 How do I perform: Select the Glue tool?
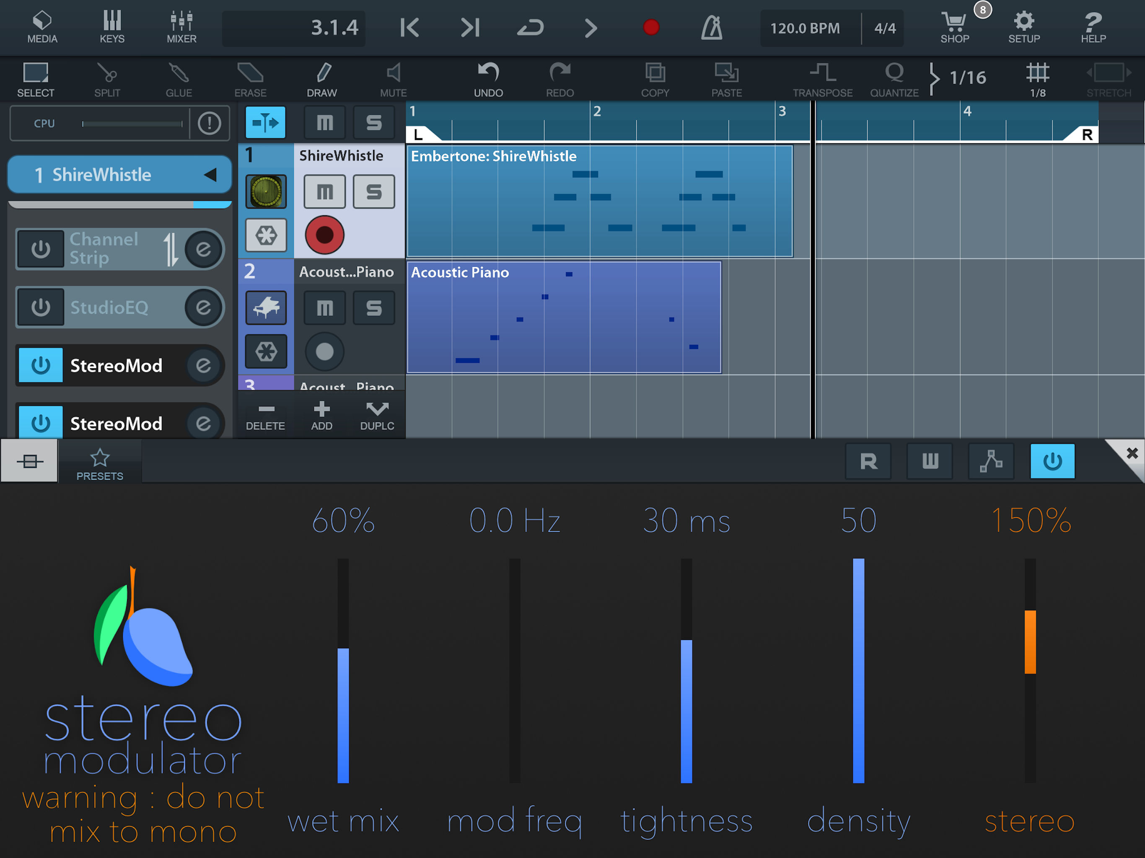(179, 79)
